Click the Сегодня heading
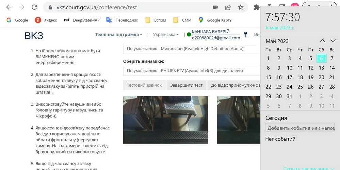340x170 pixels. [276, 118]
